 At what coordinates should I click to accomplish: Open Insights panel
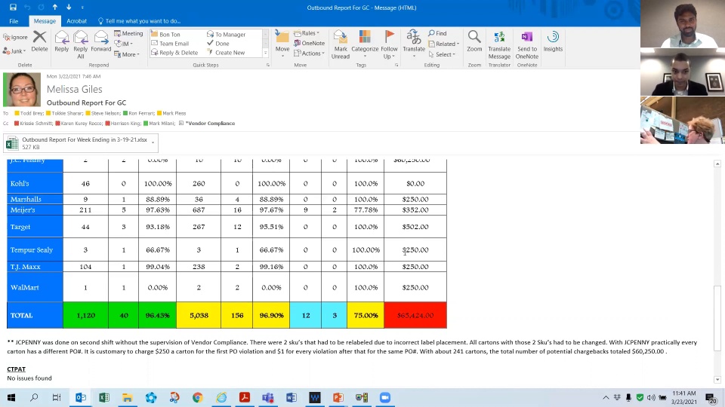coord(553,41)
